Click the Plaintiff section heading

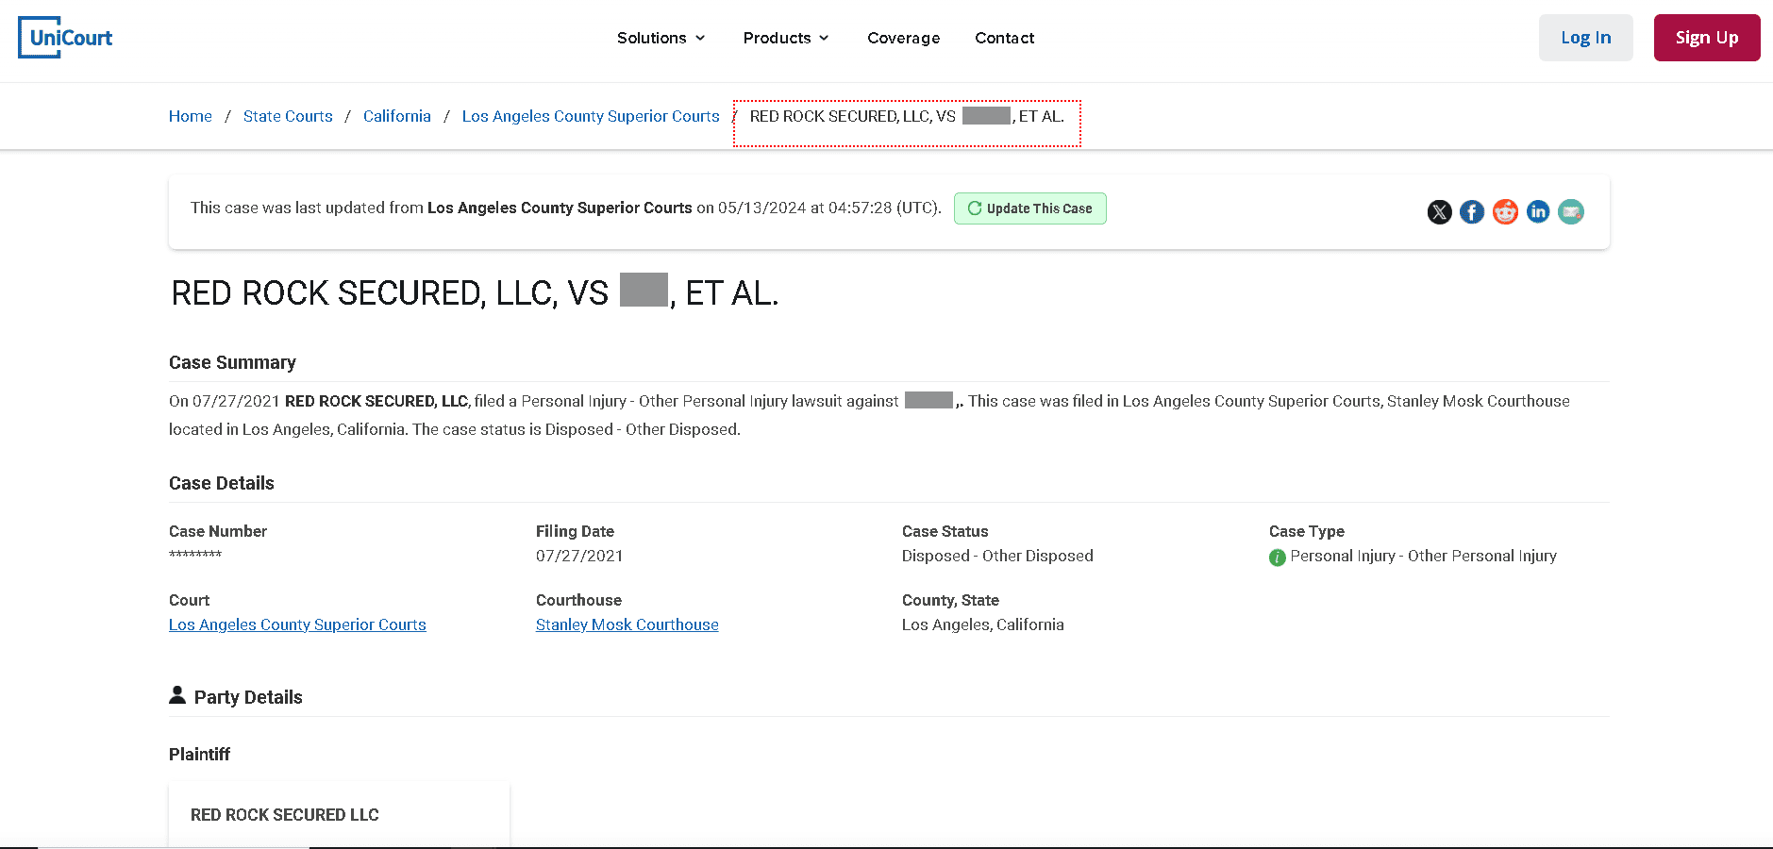coord(199,754)
